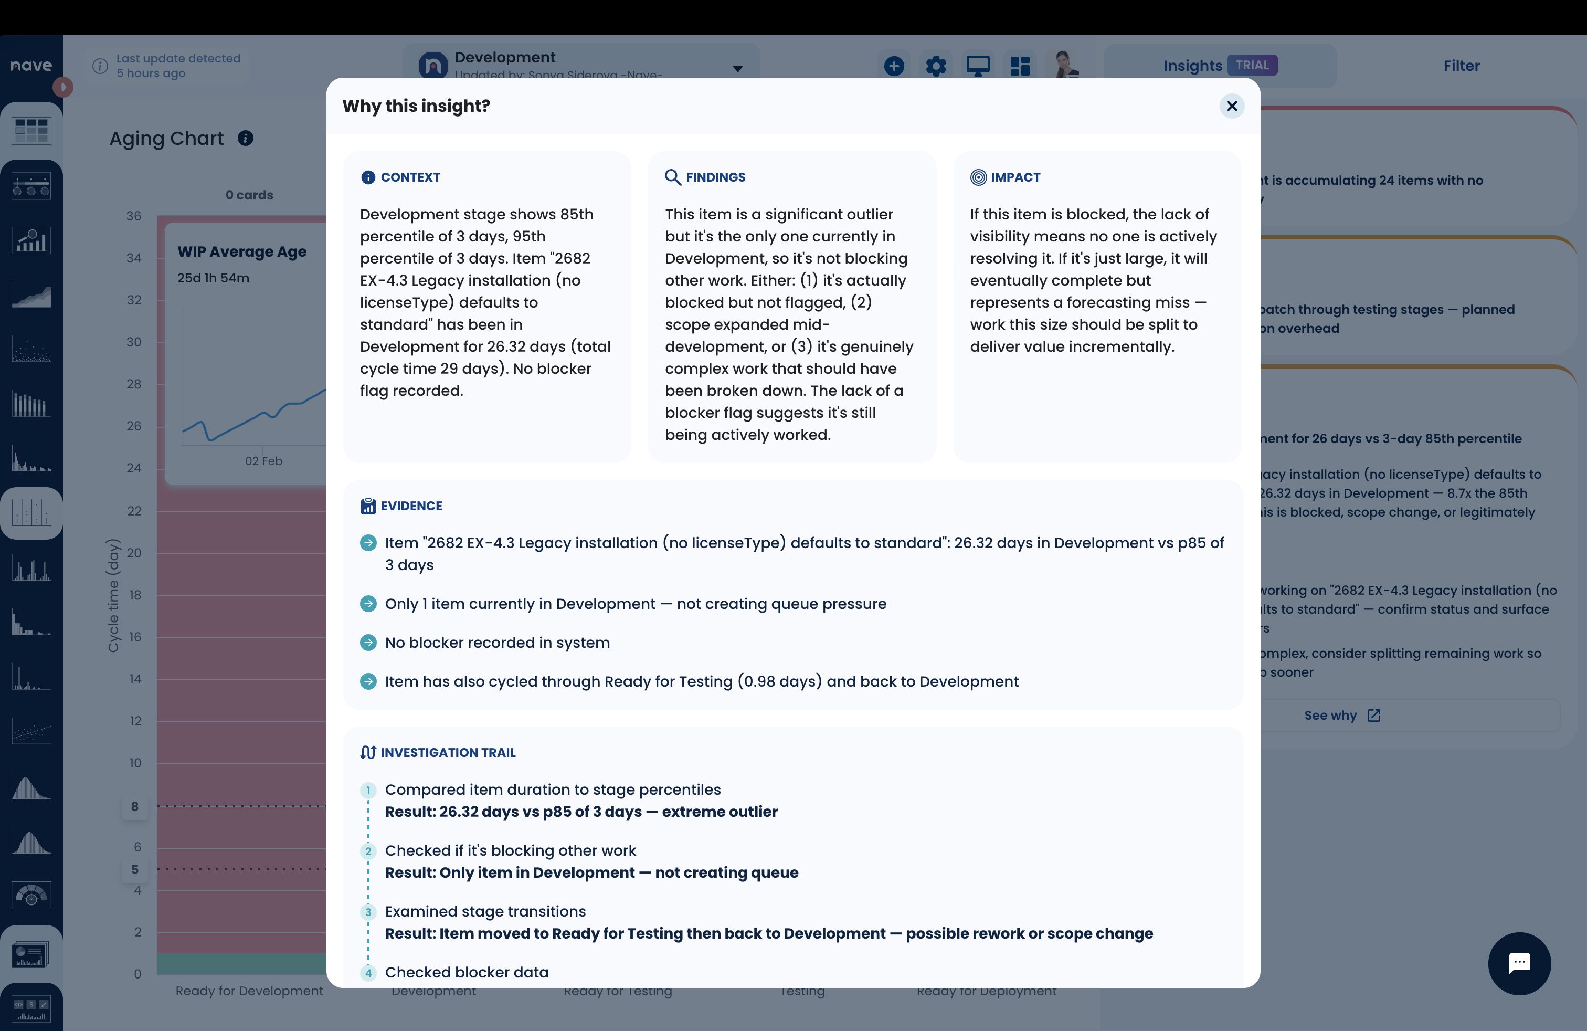1587x1031 pixels.
Task: Click the 'Ready for Development' column label
Action: 249,991
